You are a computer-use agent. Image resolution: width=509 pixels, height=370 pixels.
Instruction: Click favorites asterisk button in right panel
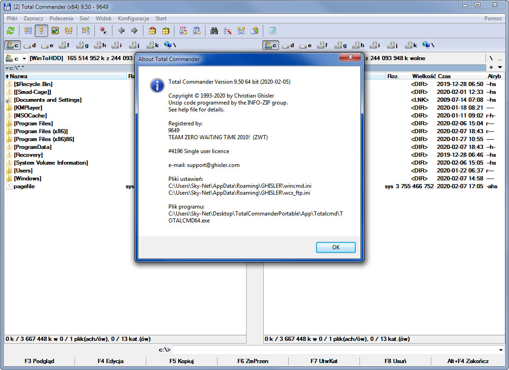491,68
